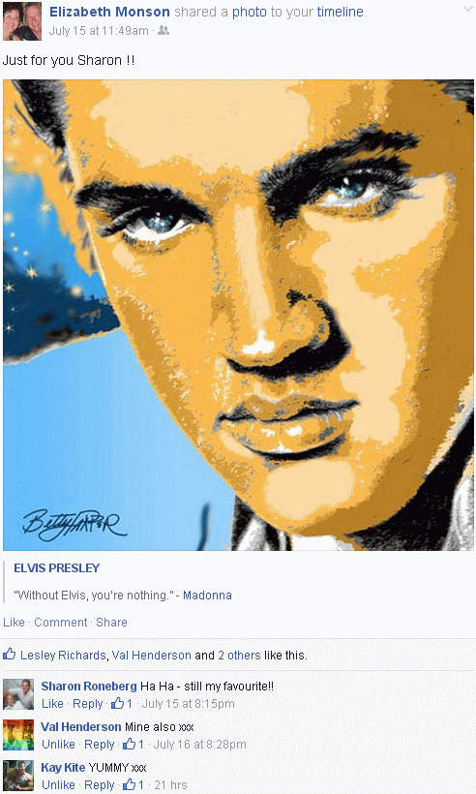Open the Elvis pop art photo
Viewport: 476px width, 794px height.
coord(238,315)
